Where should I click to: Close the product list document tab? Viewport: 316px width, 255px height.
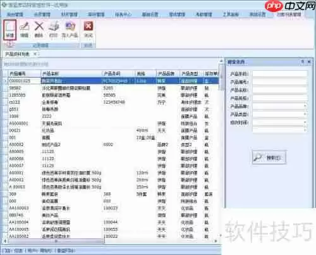[35, 54]
